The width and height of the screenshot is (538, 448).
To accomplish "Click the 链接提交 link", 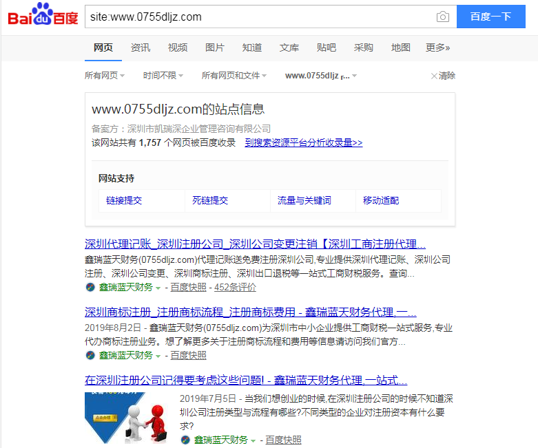I will click(x=124, y=200).
